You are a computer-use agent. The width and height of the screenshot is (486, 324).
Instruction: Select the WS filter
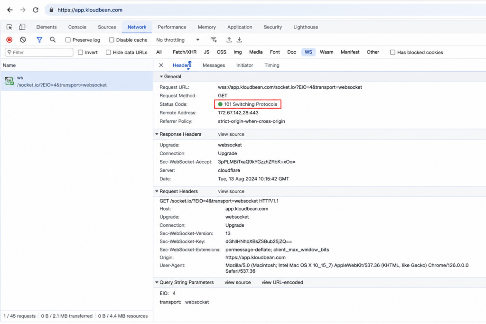click(308, 52)
